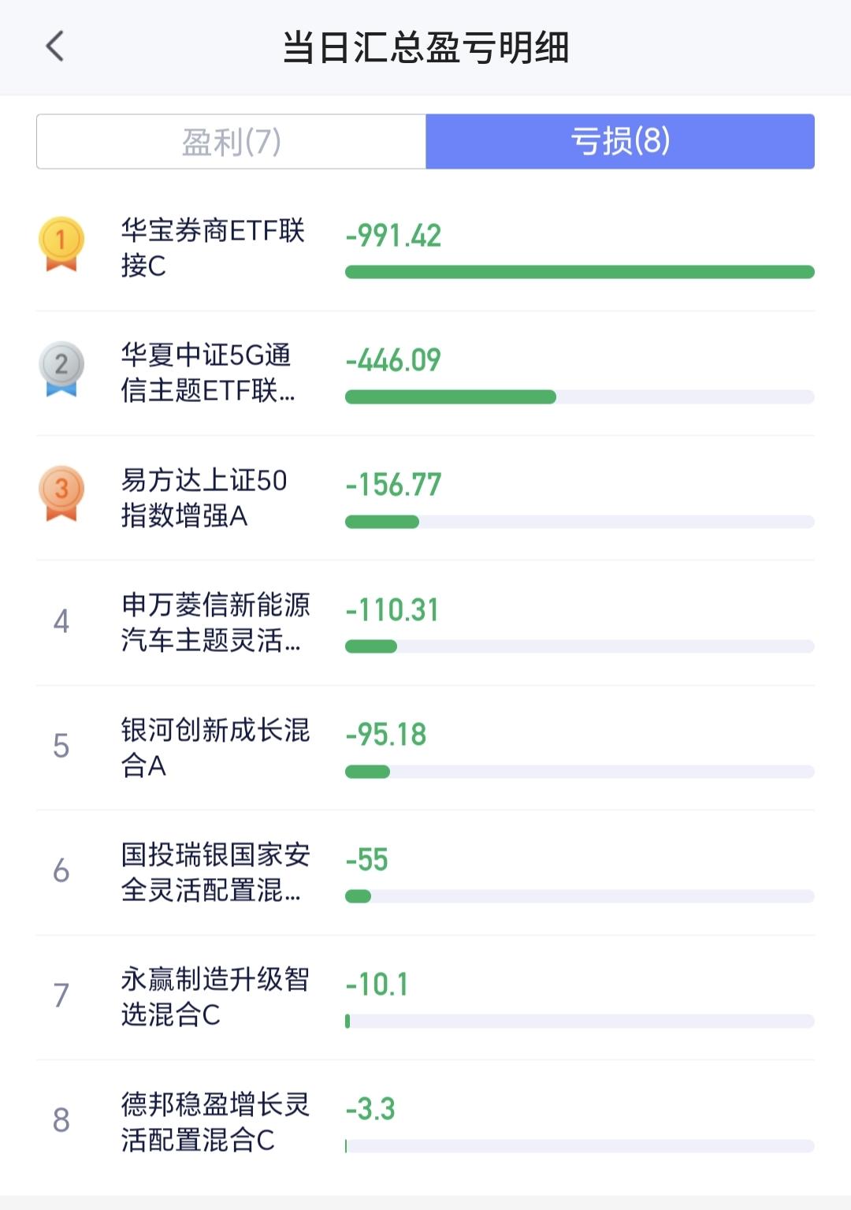Tap the bronze rank 3 medal

pyautogui.click(x=61, y=493)
